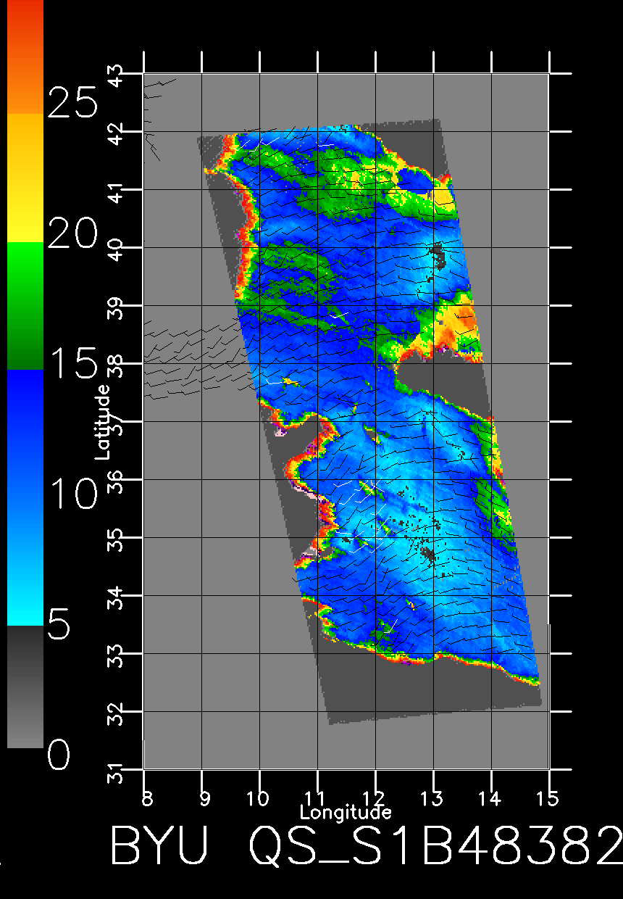Image resolution: width=623 pixels, height=899 pixels.
Task: Click longitude tick label 14
Action: 490,798
